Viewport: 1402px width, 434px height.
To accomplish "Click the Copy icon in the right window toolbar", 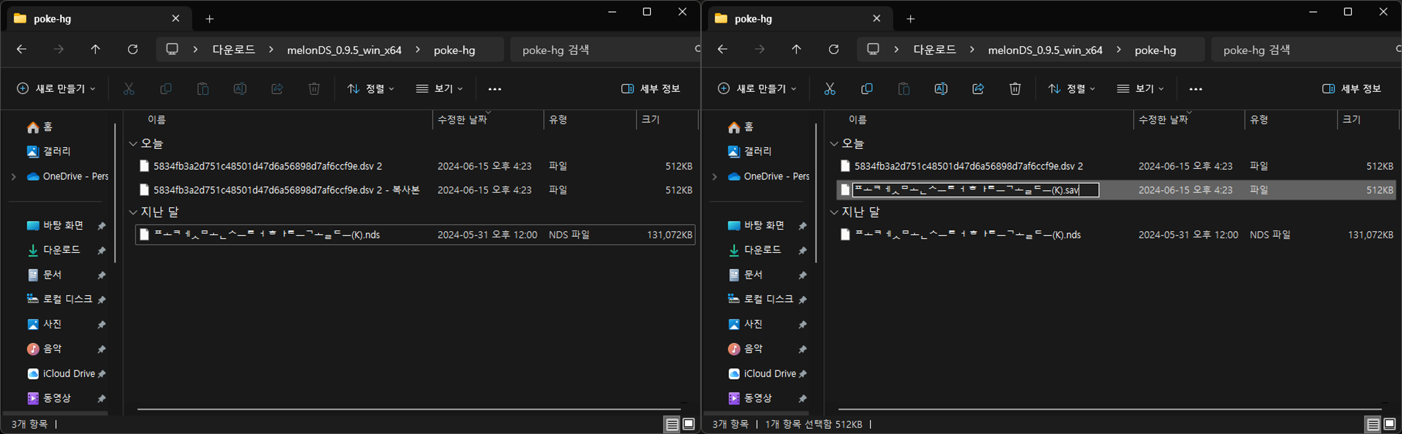I will click(x=866, y=89).
